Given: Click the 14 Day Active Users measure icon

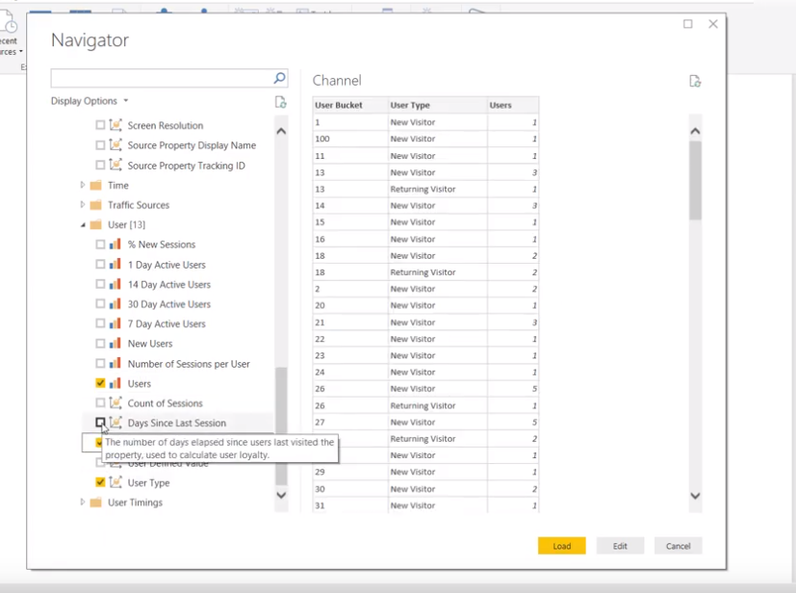Looking at the screenshot, I should coord(116,284).
